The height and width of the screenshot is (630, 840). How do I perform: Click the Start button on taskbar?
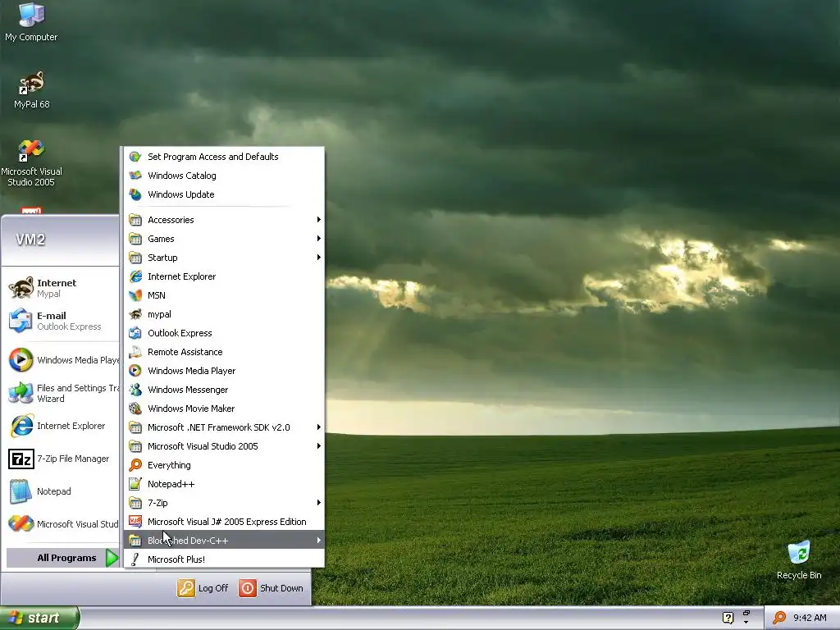[39, 618]
